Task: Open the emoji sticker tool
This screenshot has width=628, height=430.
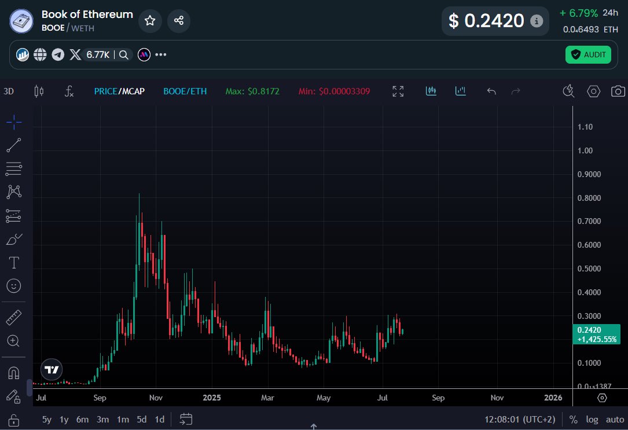Action: click(14, 286)
